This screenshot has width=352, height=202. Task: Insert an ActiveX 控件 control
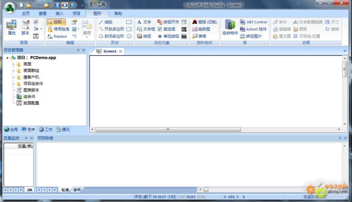[x=253, y=29]
